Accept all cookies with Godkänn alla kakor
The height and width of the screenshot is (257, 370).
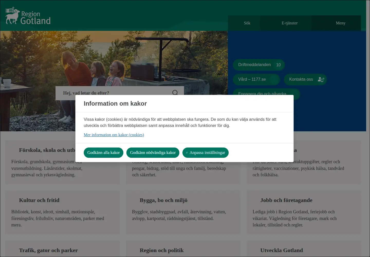coord(104,153)
